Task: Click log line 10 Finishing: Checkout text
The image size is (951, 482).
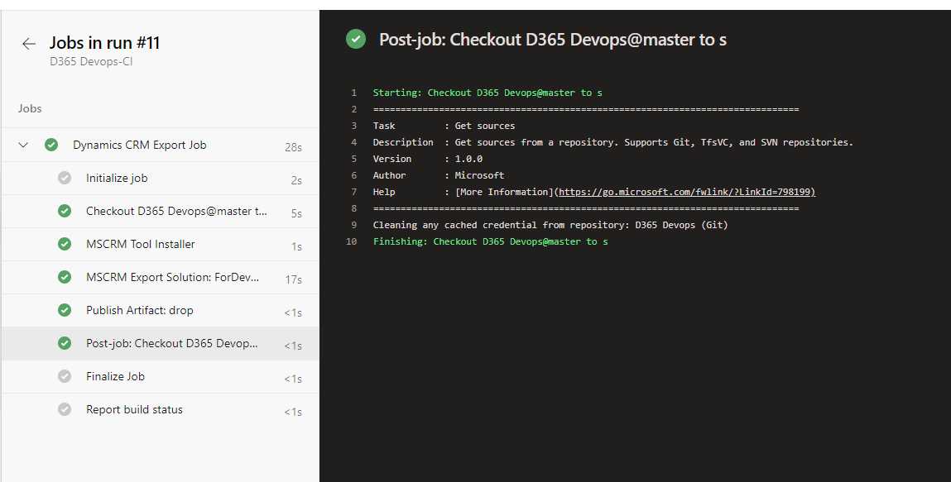Action: [490, 241]
